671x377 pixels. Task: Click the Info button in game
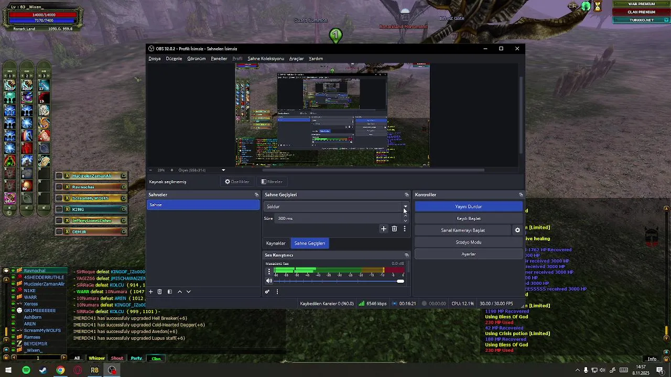[x=652, y=359]
